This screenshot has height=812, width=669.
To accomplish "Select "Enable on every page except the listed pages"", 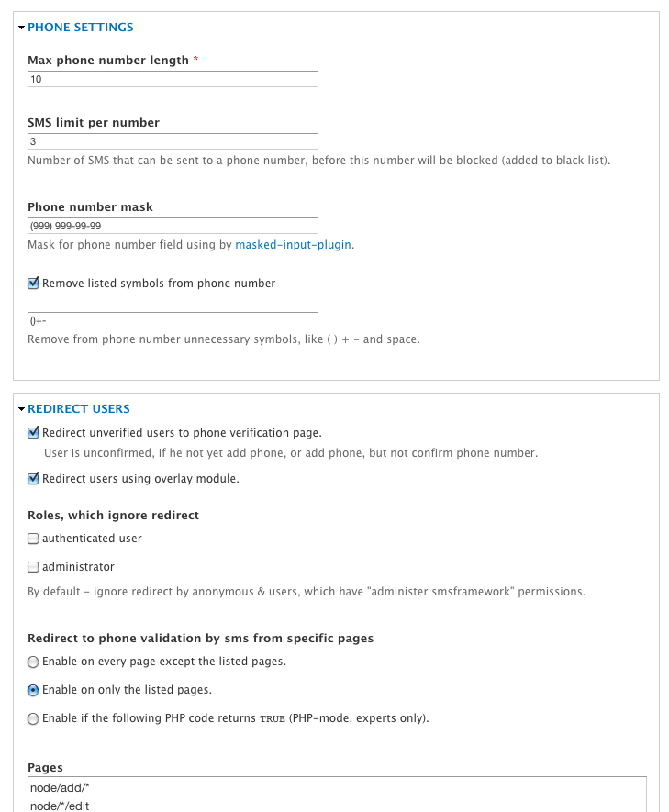I will click(x=33, y=662).
